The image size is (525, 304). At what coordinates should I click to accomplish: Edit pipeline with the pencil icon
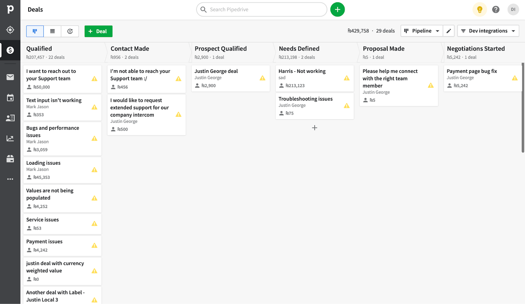[x=449, y=31]
